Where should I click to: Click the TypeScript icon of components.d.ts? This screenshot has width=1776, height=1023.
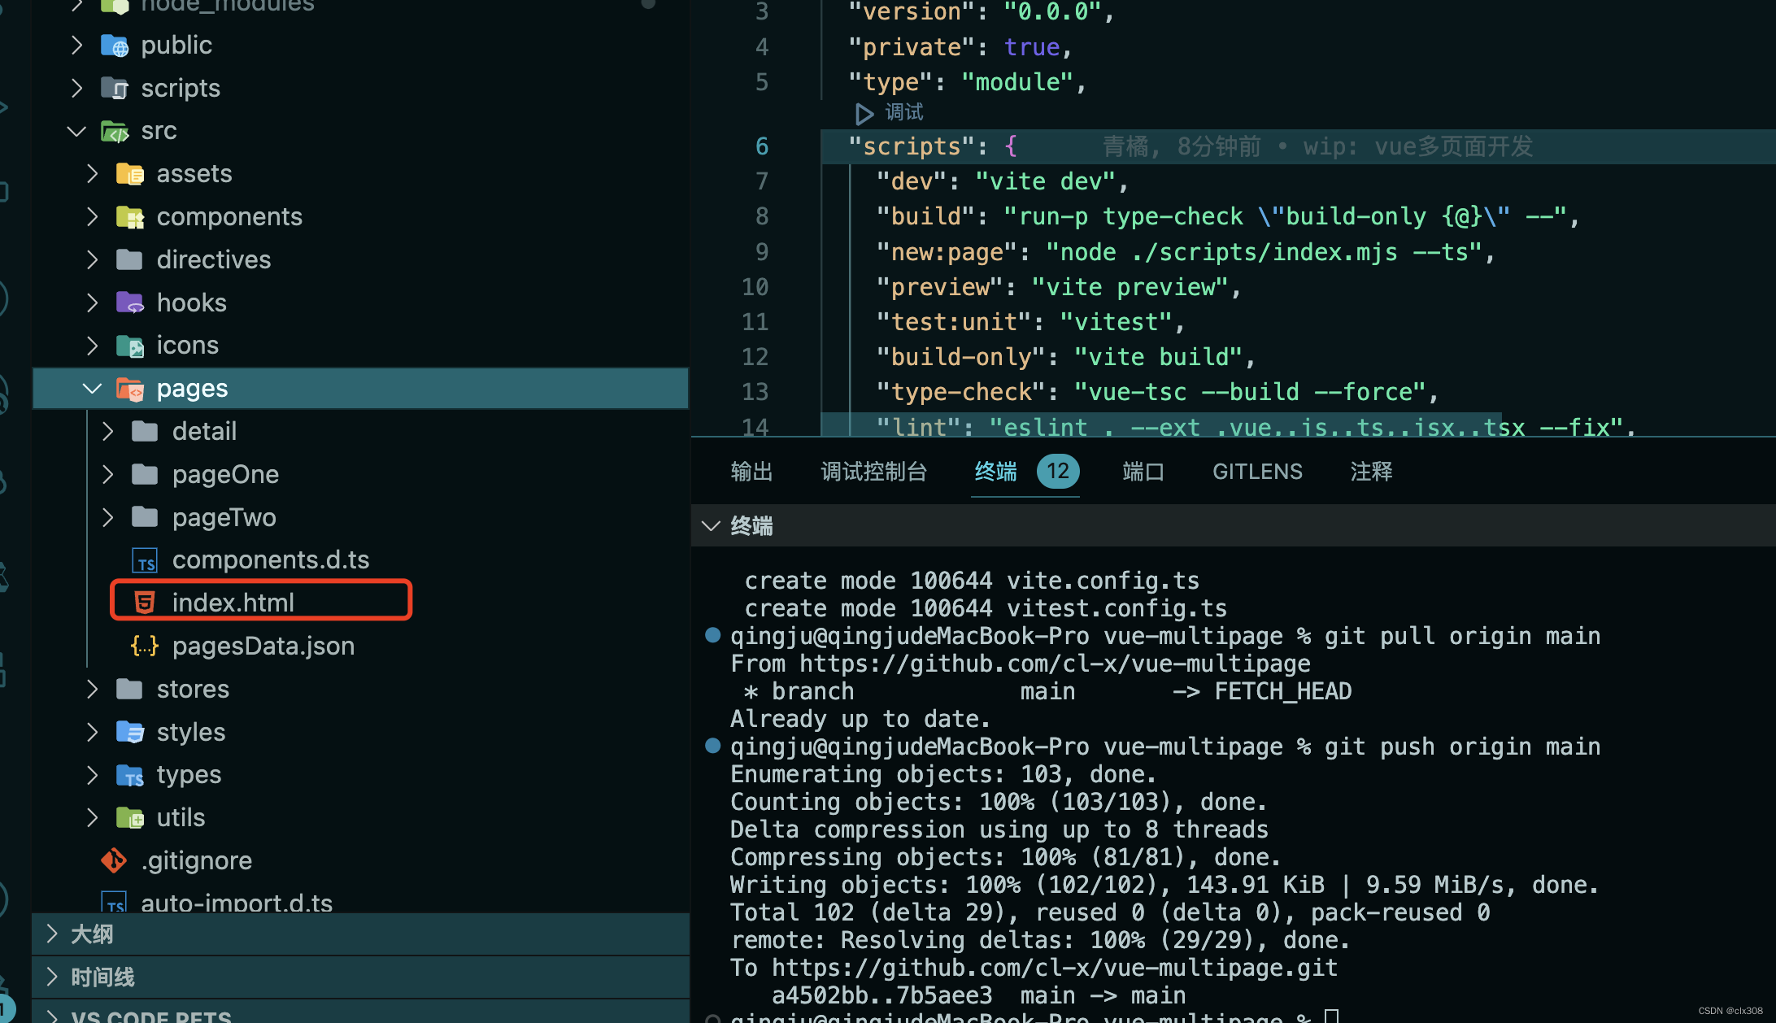tap(145, 560)
